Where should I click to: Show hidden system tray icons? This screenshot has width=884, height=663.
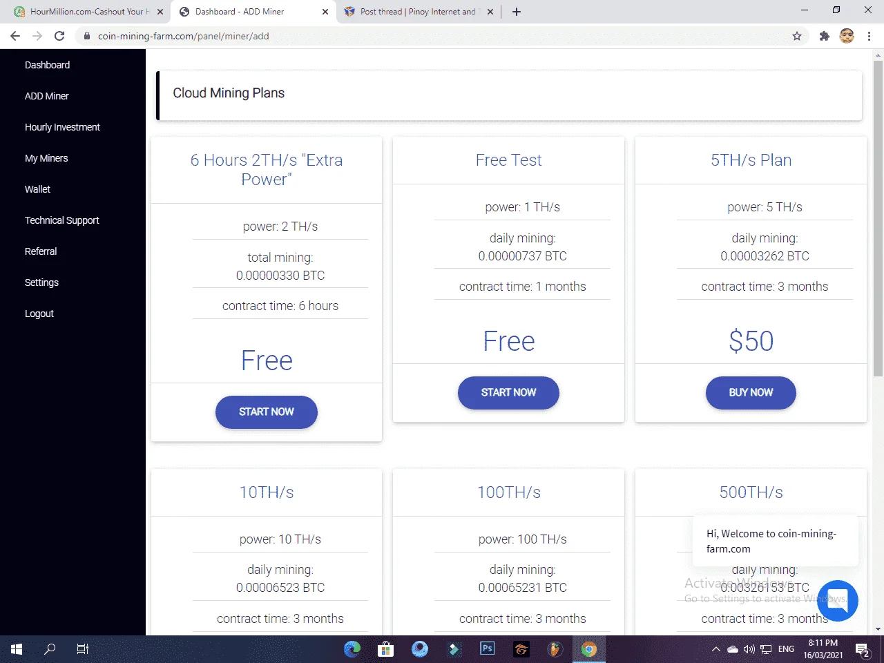tap(716, 649)
